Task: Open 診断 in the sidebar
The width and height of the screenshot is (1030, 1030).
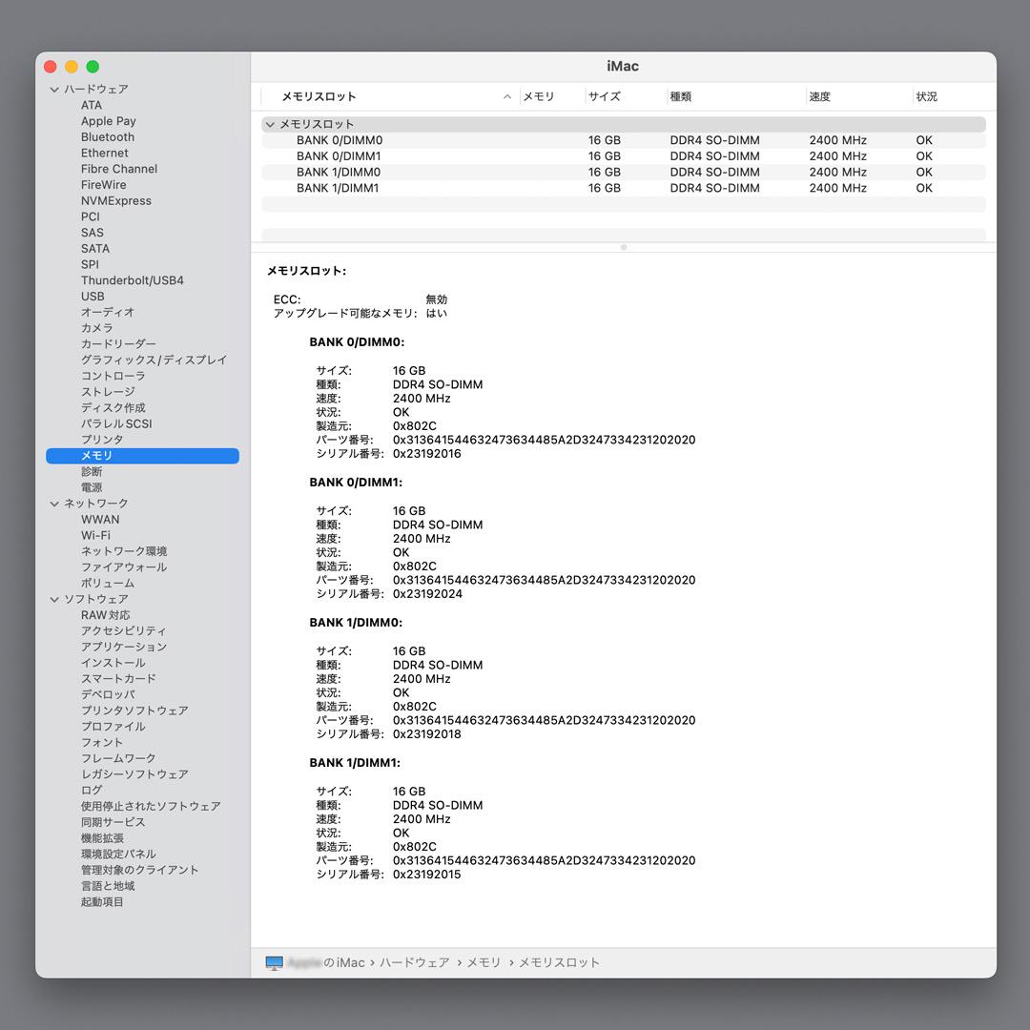Action: click(92, 472)
